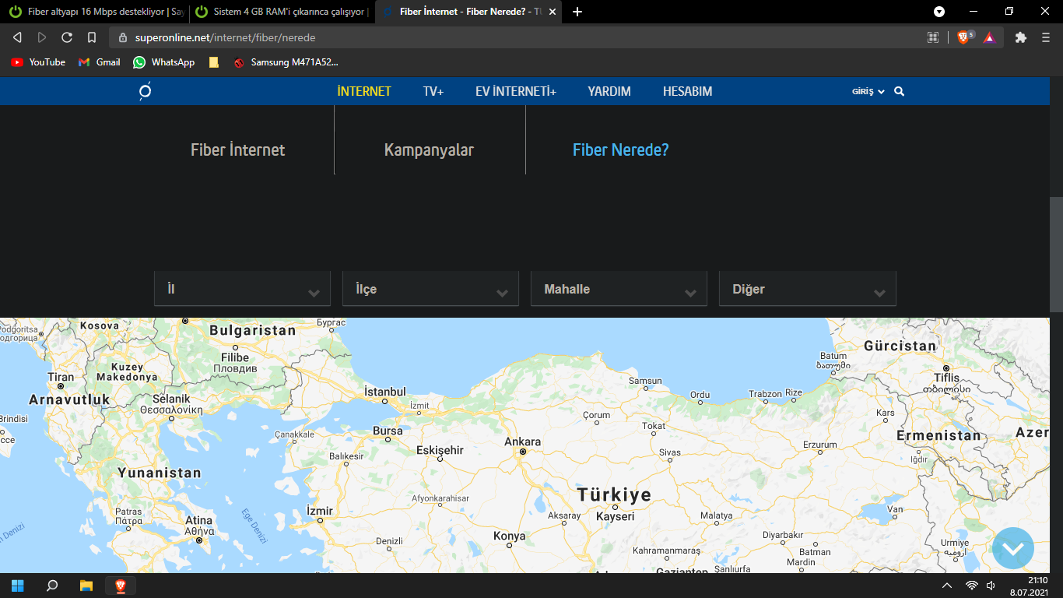Open the browser profile dropdown circle icon
Viewport: 1063px width, 598px height.
tap(939, 12)
